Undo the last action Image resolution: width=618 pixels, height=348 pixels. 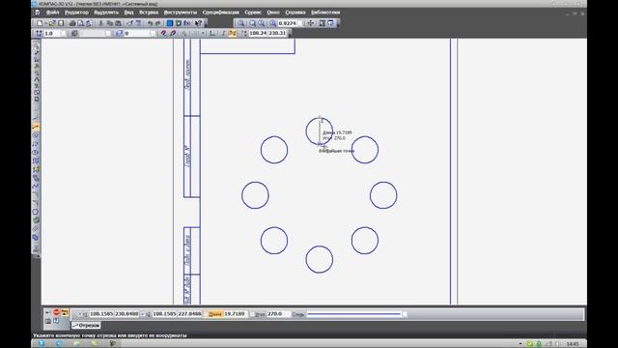pos(151,23)
